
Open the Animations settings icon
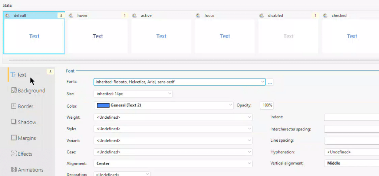pos(14,170)
